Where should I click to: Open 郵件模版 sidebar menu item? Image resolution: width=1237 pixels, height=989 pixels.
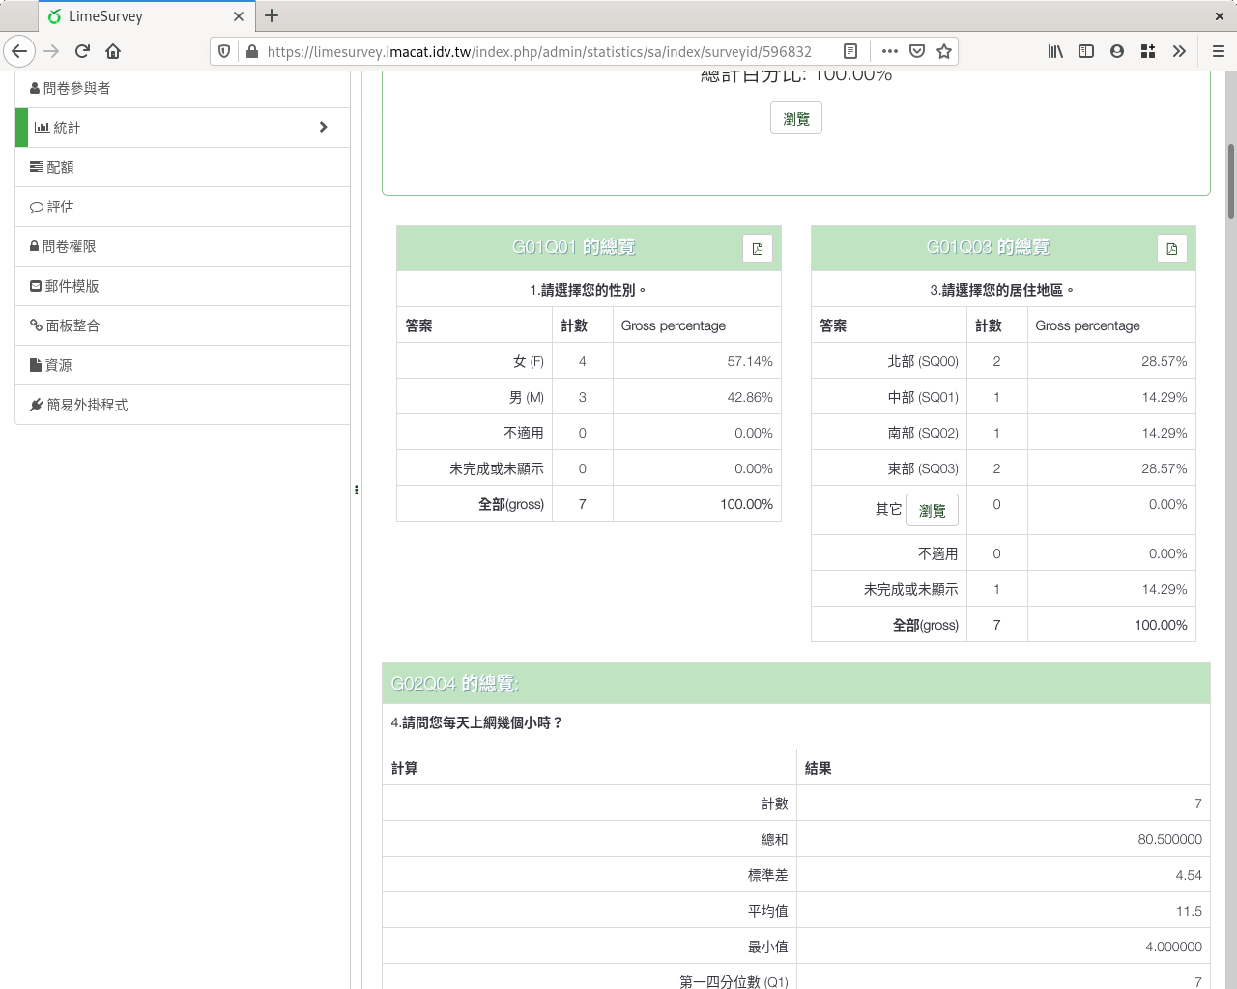[x=183, y=286]
